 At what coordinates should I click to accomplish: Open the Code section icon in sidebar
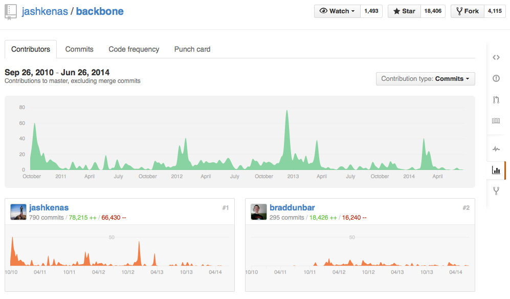[496, 57]
